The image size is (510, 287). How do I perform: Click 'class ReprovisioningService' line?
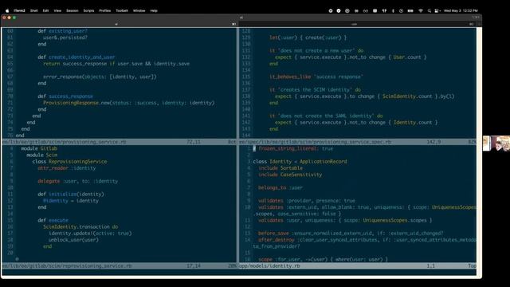pyautogui.click(x=69, y=161)
